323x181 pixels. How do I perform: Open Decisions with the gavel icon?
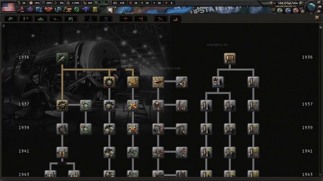click(21, 10)
